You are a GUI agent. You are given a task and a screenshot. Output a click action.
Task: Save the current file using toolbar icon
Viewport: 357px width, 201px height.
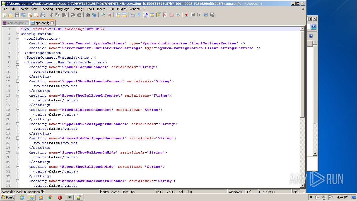[17, 15]
